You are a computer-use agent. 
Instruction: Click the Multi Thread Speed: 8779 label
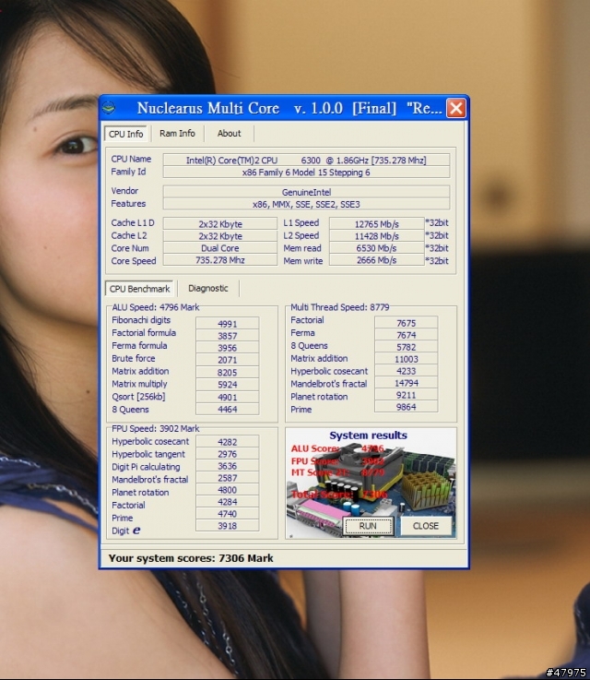339,307
